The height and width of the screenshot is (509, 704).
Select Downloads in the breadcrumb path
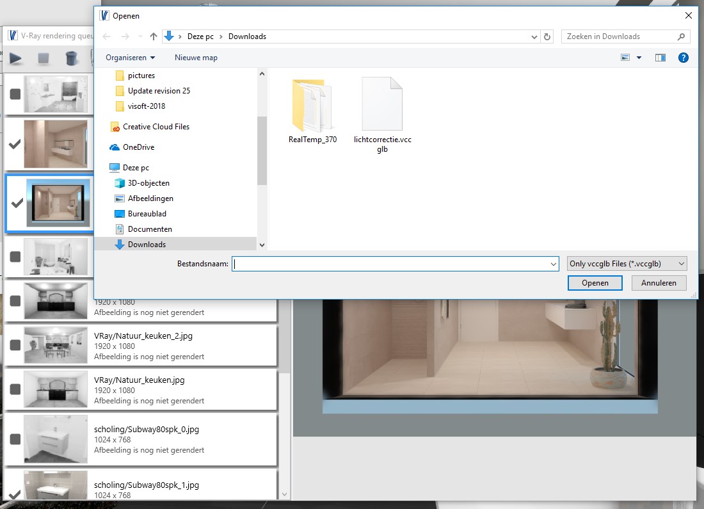coord(247,36)
